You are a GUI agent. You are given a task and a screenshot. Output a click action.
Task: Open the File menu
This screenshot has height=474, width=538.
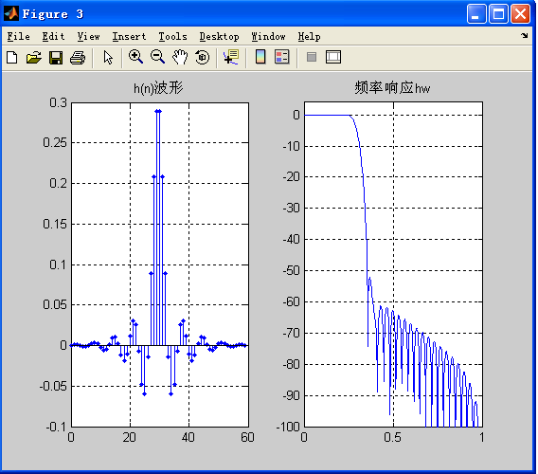tap(19, 36)
